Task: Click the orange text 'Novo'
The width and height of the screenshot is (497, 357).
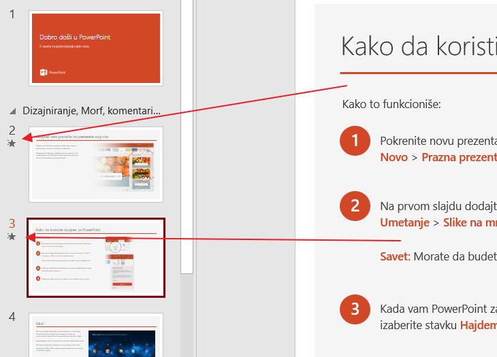Action: pyautogui.click(x=394, y=157)
